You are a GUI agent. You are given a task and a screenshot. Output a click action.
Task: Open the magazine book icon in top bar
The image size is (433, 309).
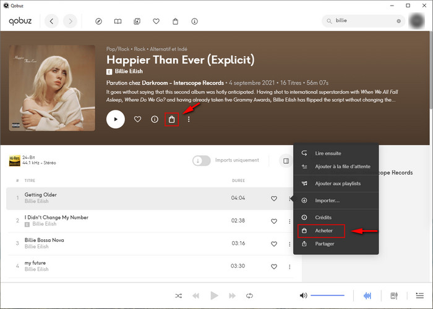[x=118, y=22]
